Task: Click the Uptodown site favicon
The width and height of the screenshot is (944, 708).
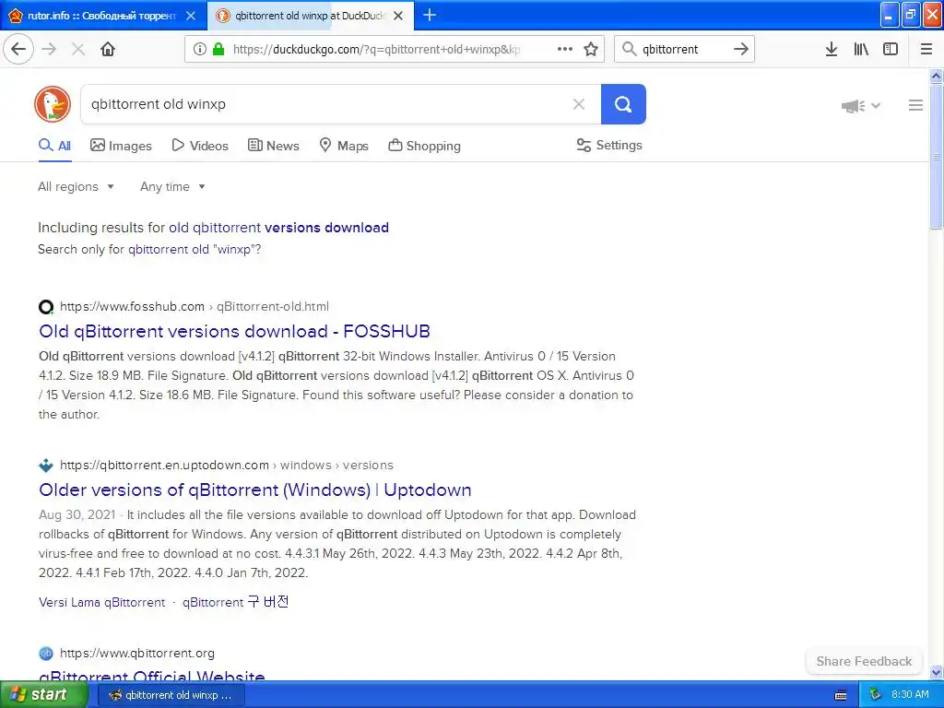Action: tap(46, 466)
